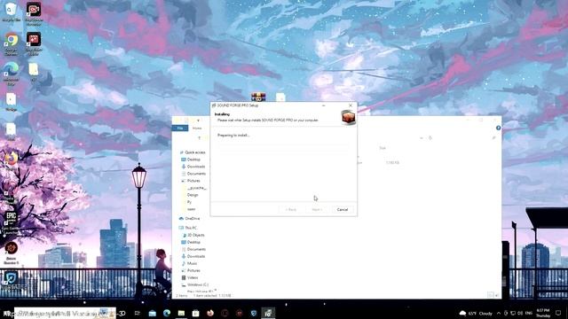Open Pictures under This PC
This screenshot has width=568, height=319.
point(193,270)
